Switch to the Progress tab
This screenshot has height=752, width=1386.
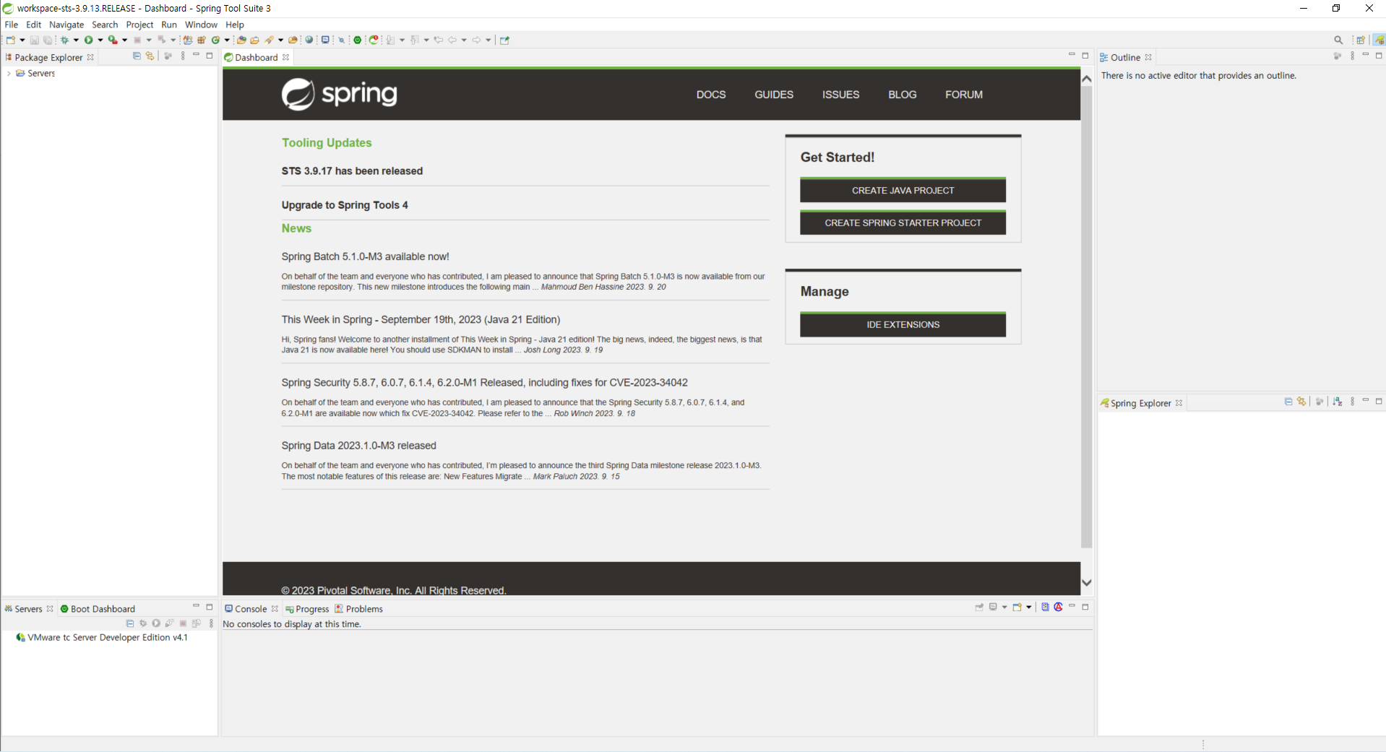pyautogui.click(x=307, y=609)
